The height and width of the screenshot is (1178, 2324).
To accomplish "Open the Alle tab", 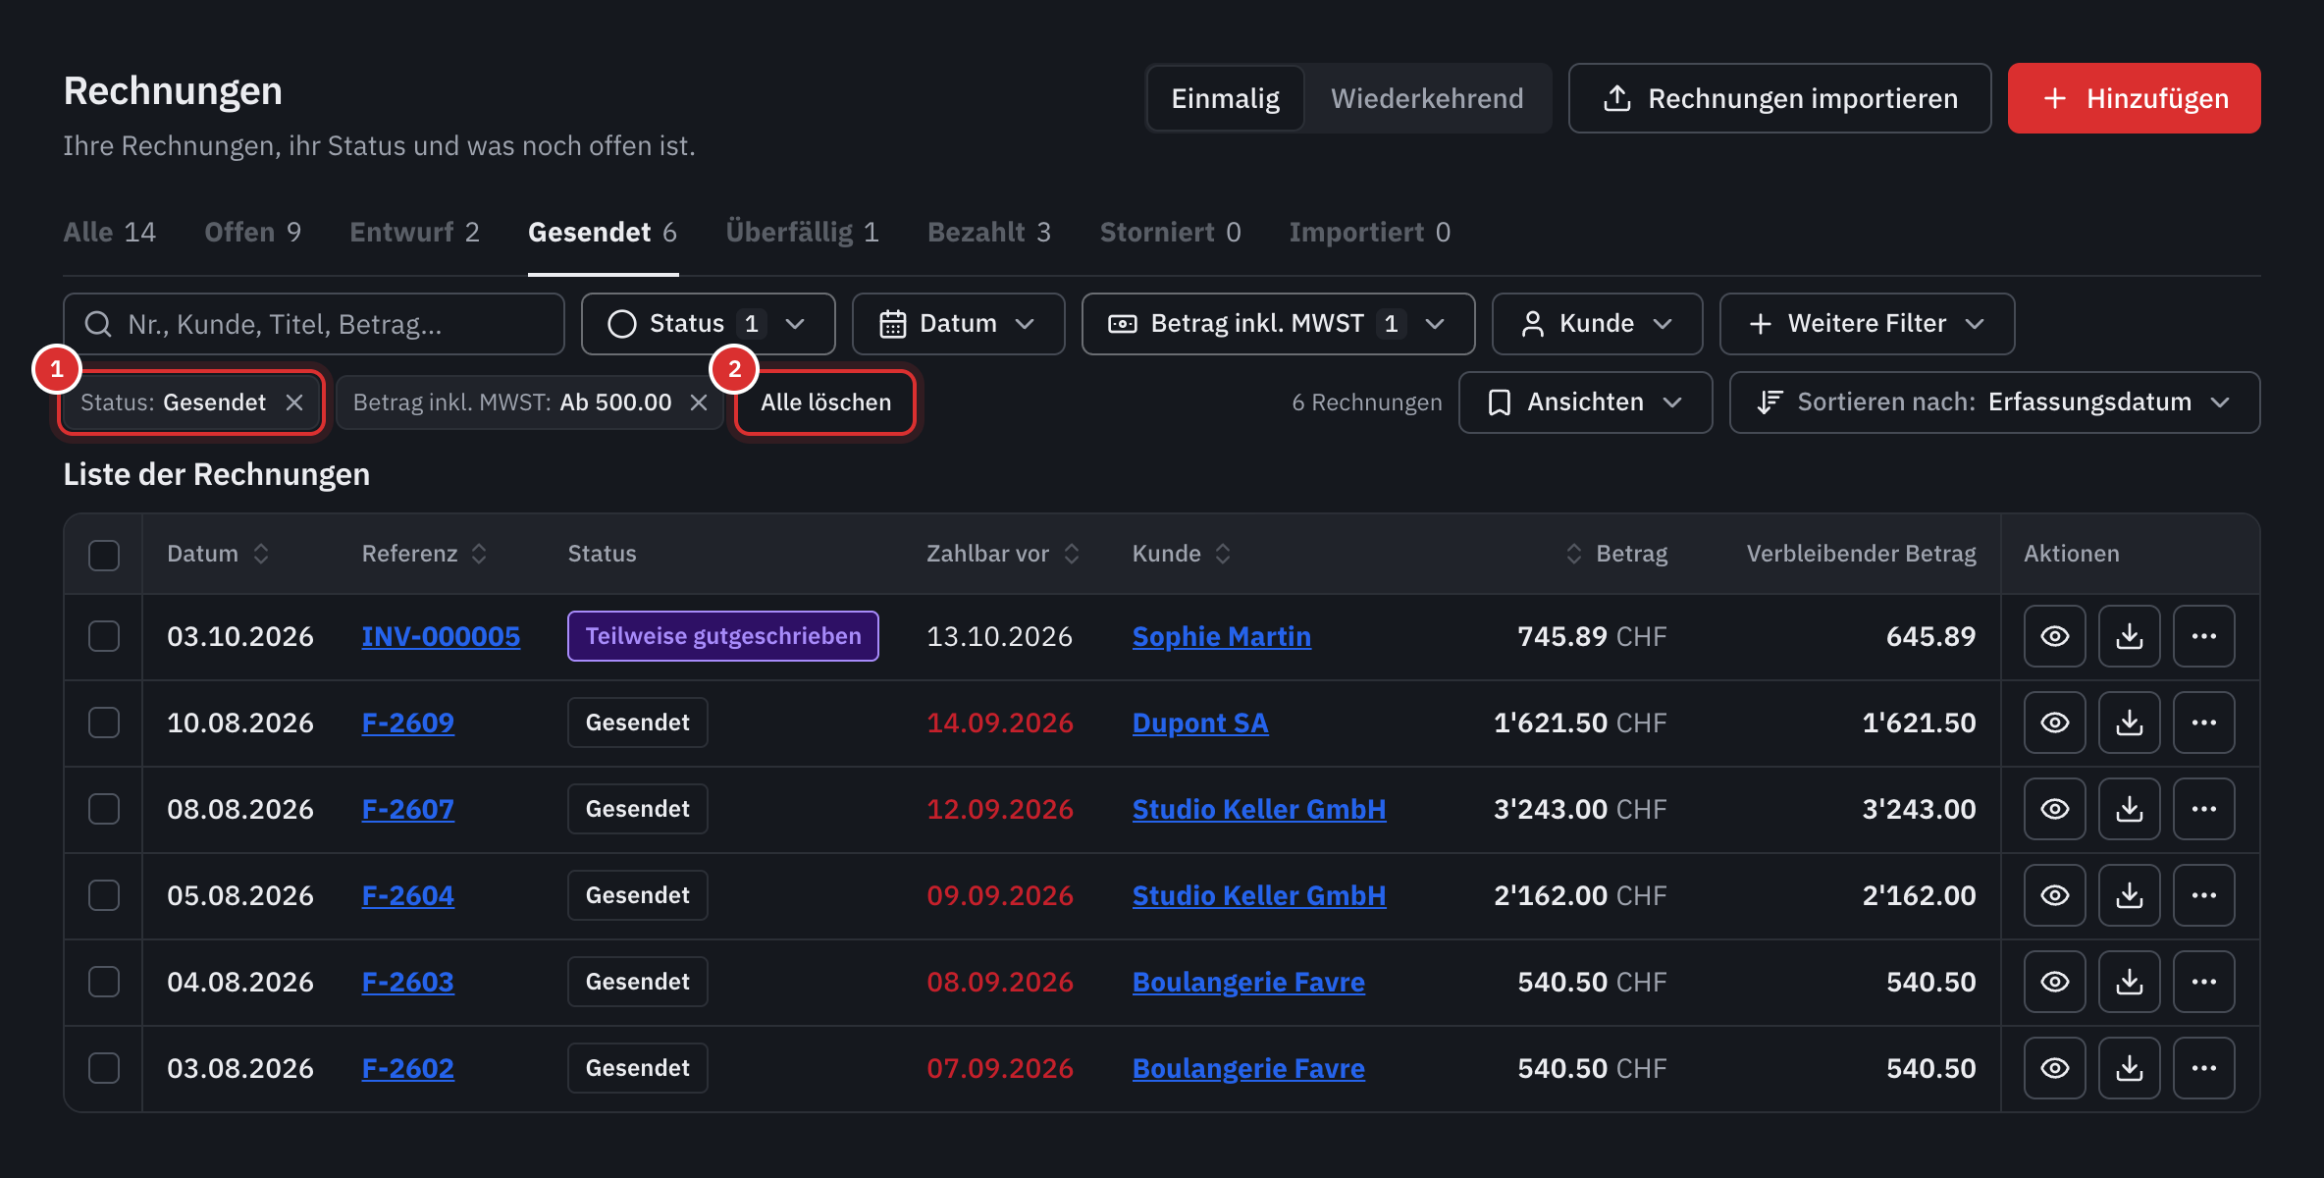I will point(110,233).
